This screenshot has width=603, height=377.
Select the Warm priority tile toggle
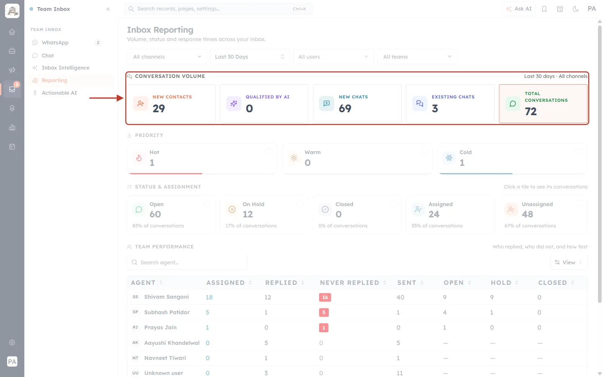pyautogui.click(x=424, y=152)
